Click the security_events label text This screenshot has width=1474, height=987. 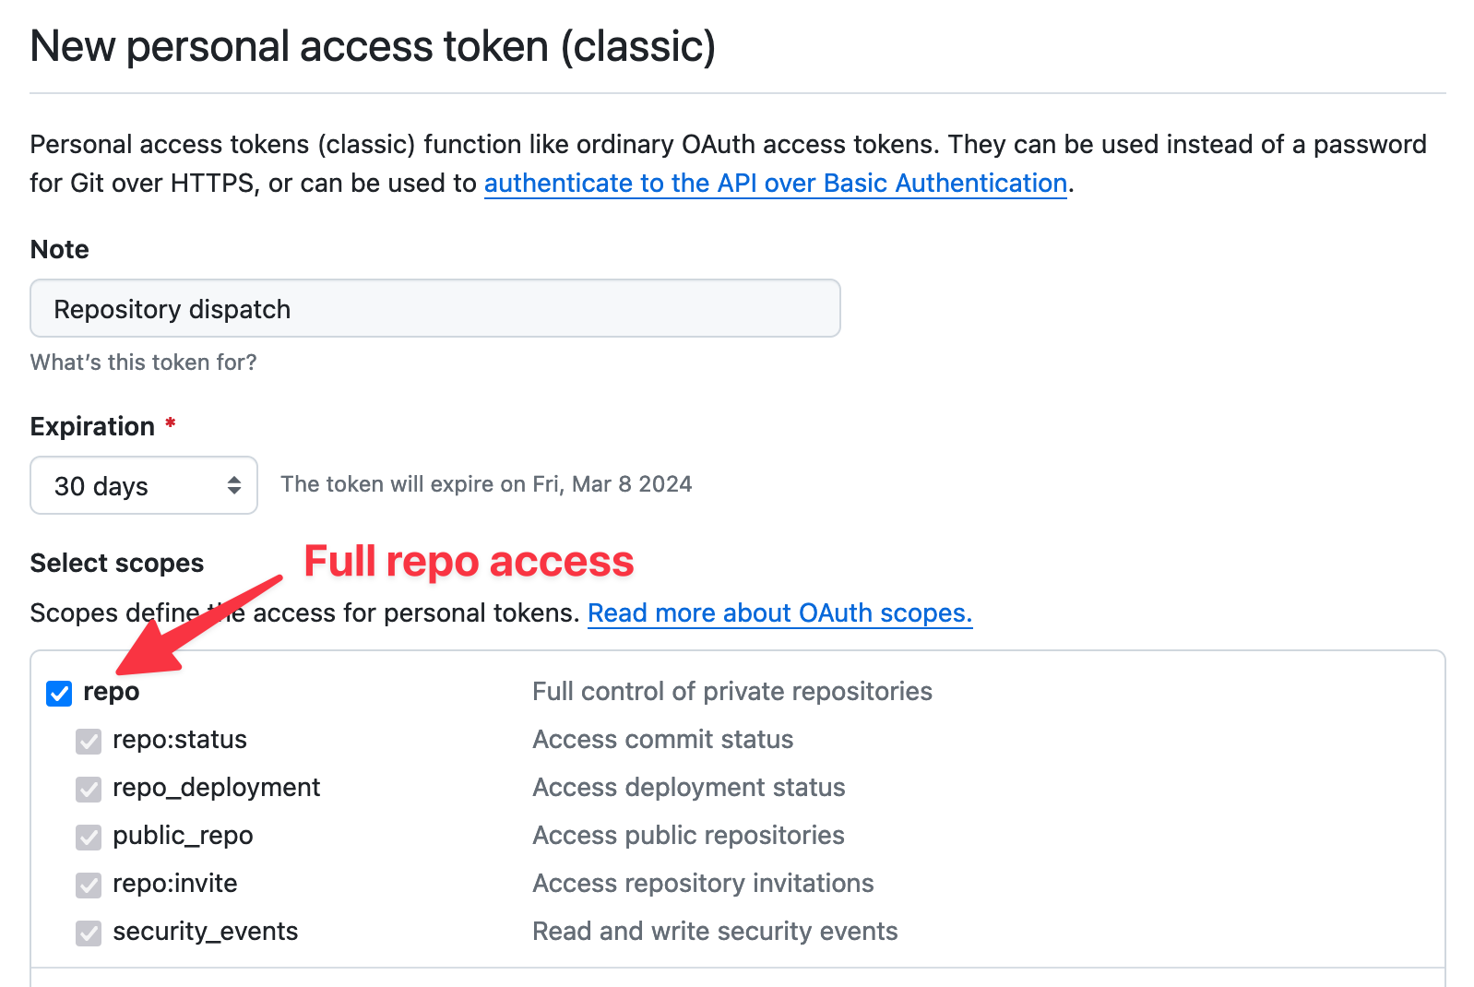[x=205, y=932]
